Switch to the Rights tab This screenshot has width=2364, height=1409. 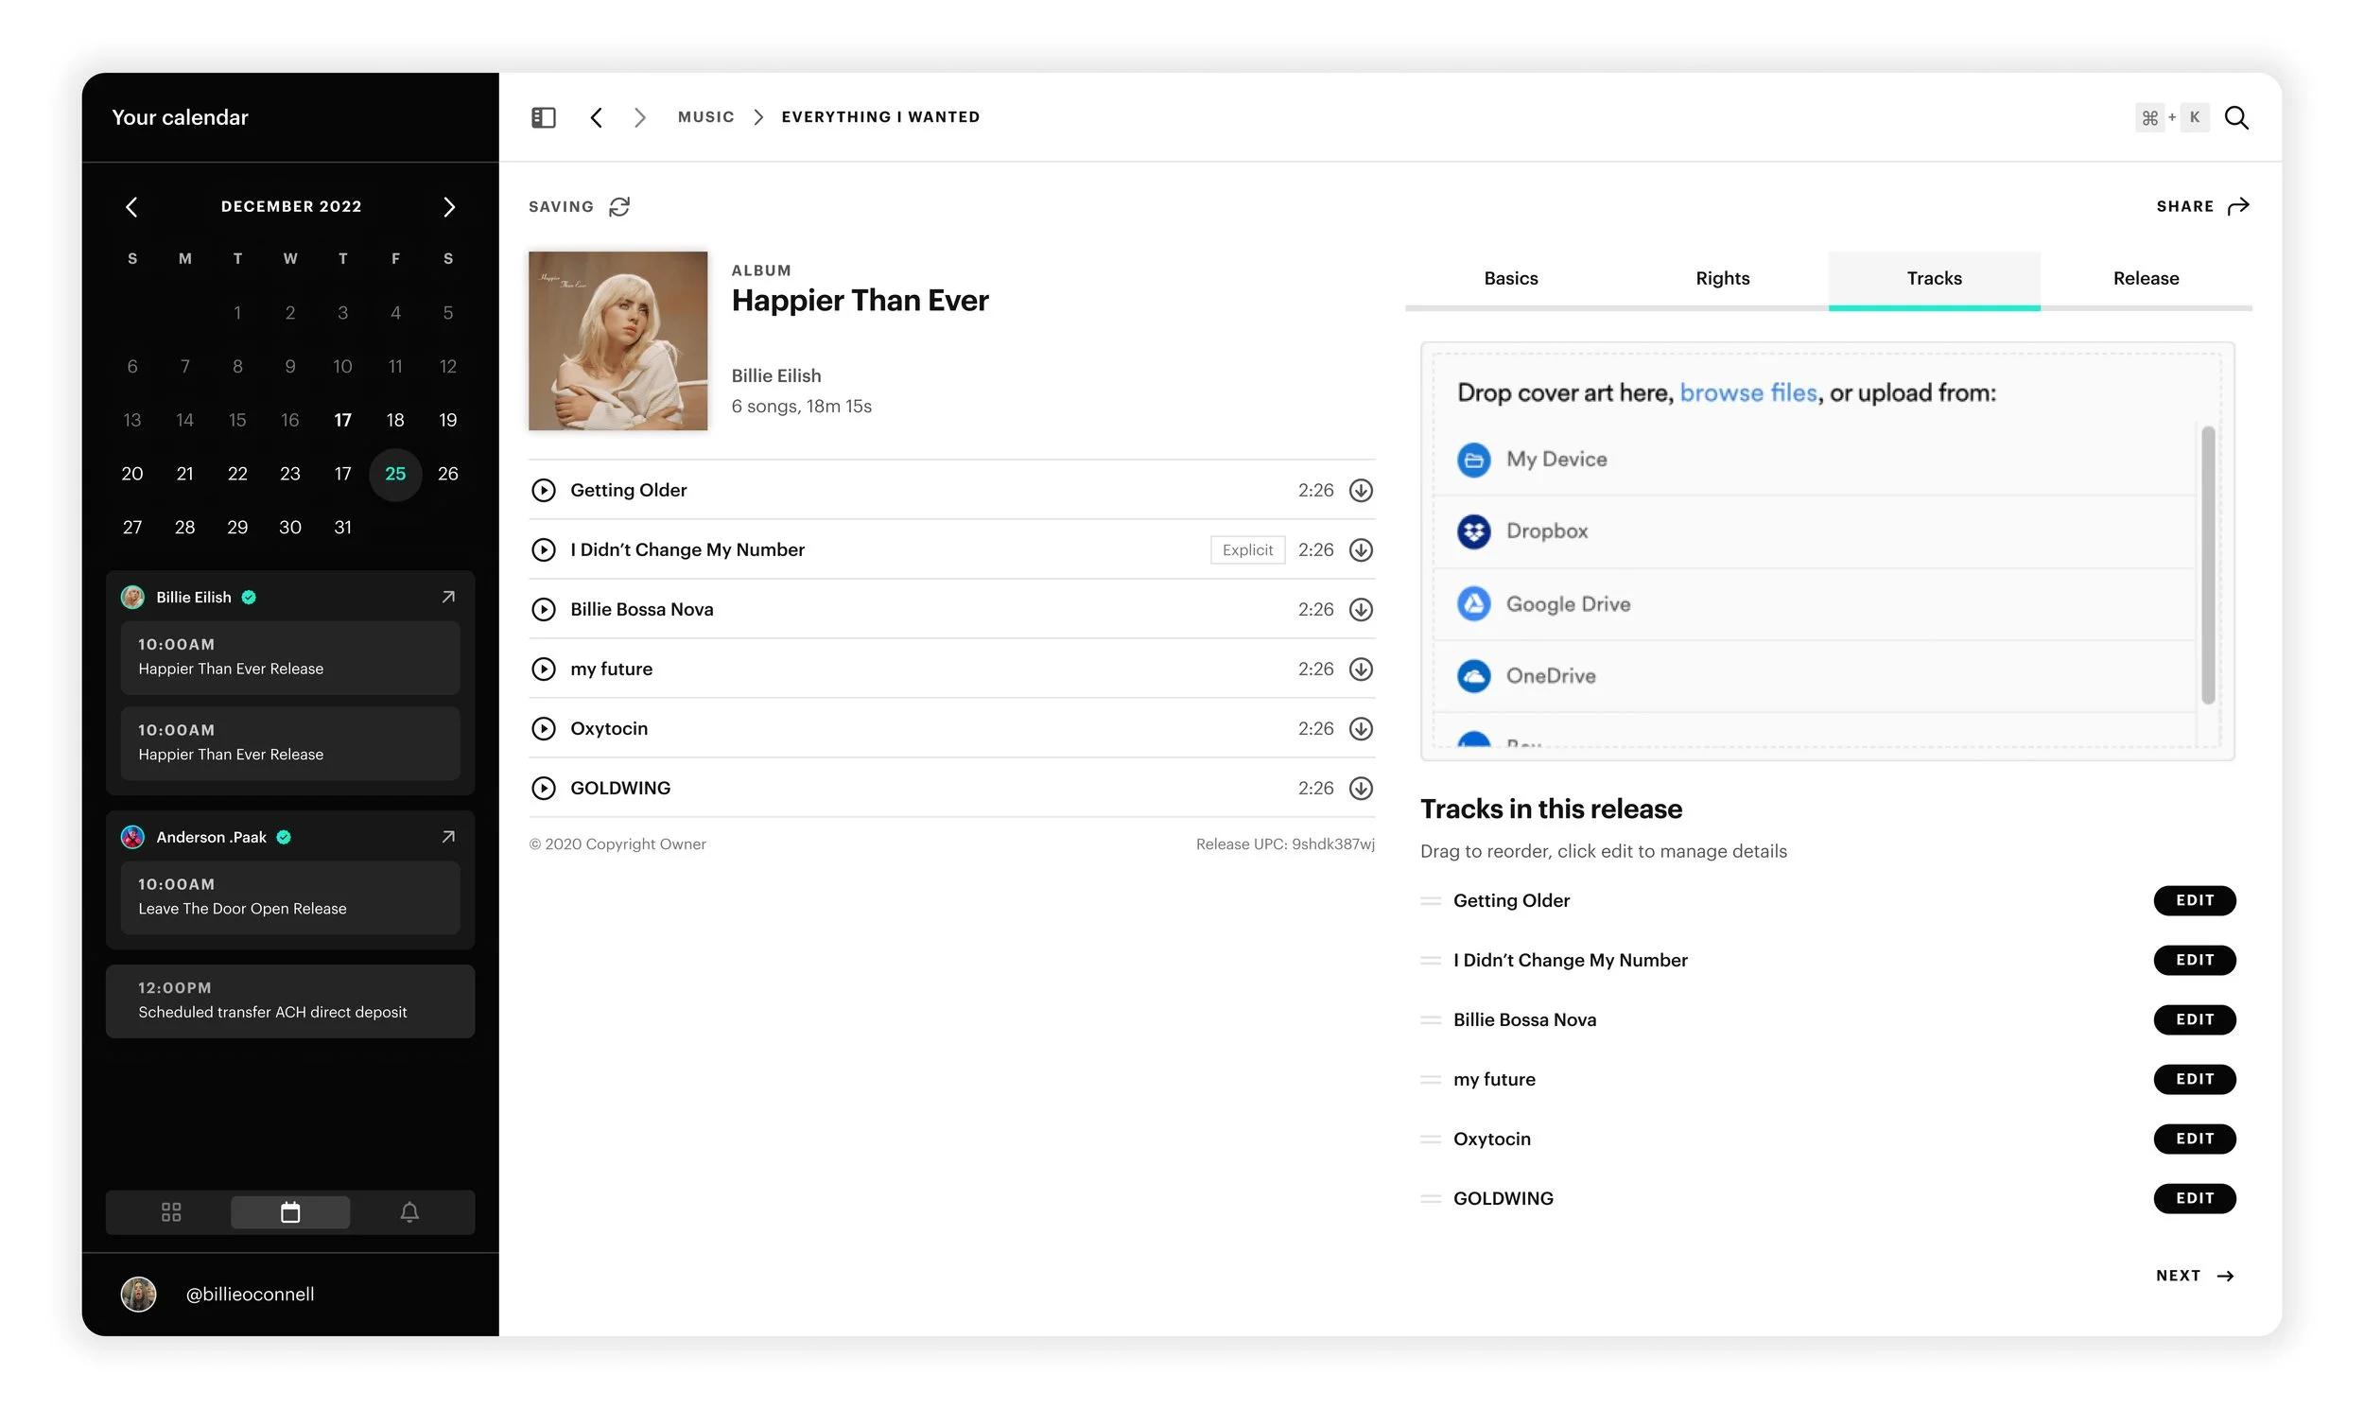tap(1722, 278)
